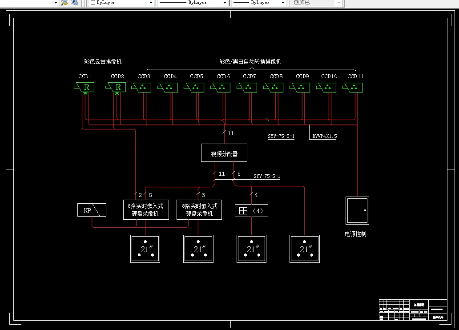Click the left 8路实时嵌入式硬盘录像机 box
This screenshot has width=459, height=330.
pos(146,209)
